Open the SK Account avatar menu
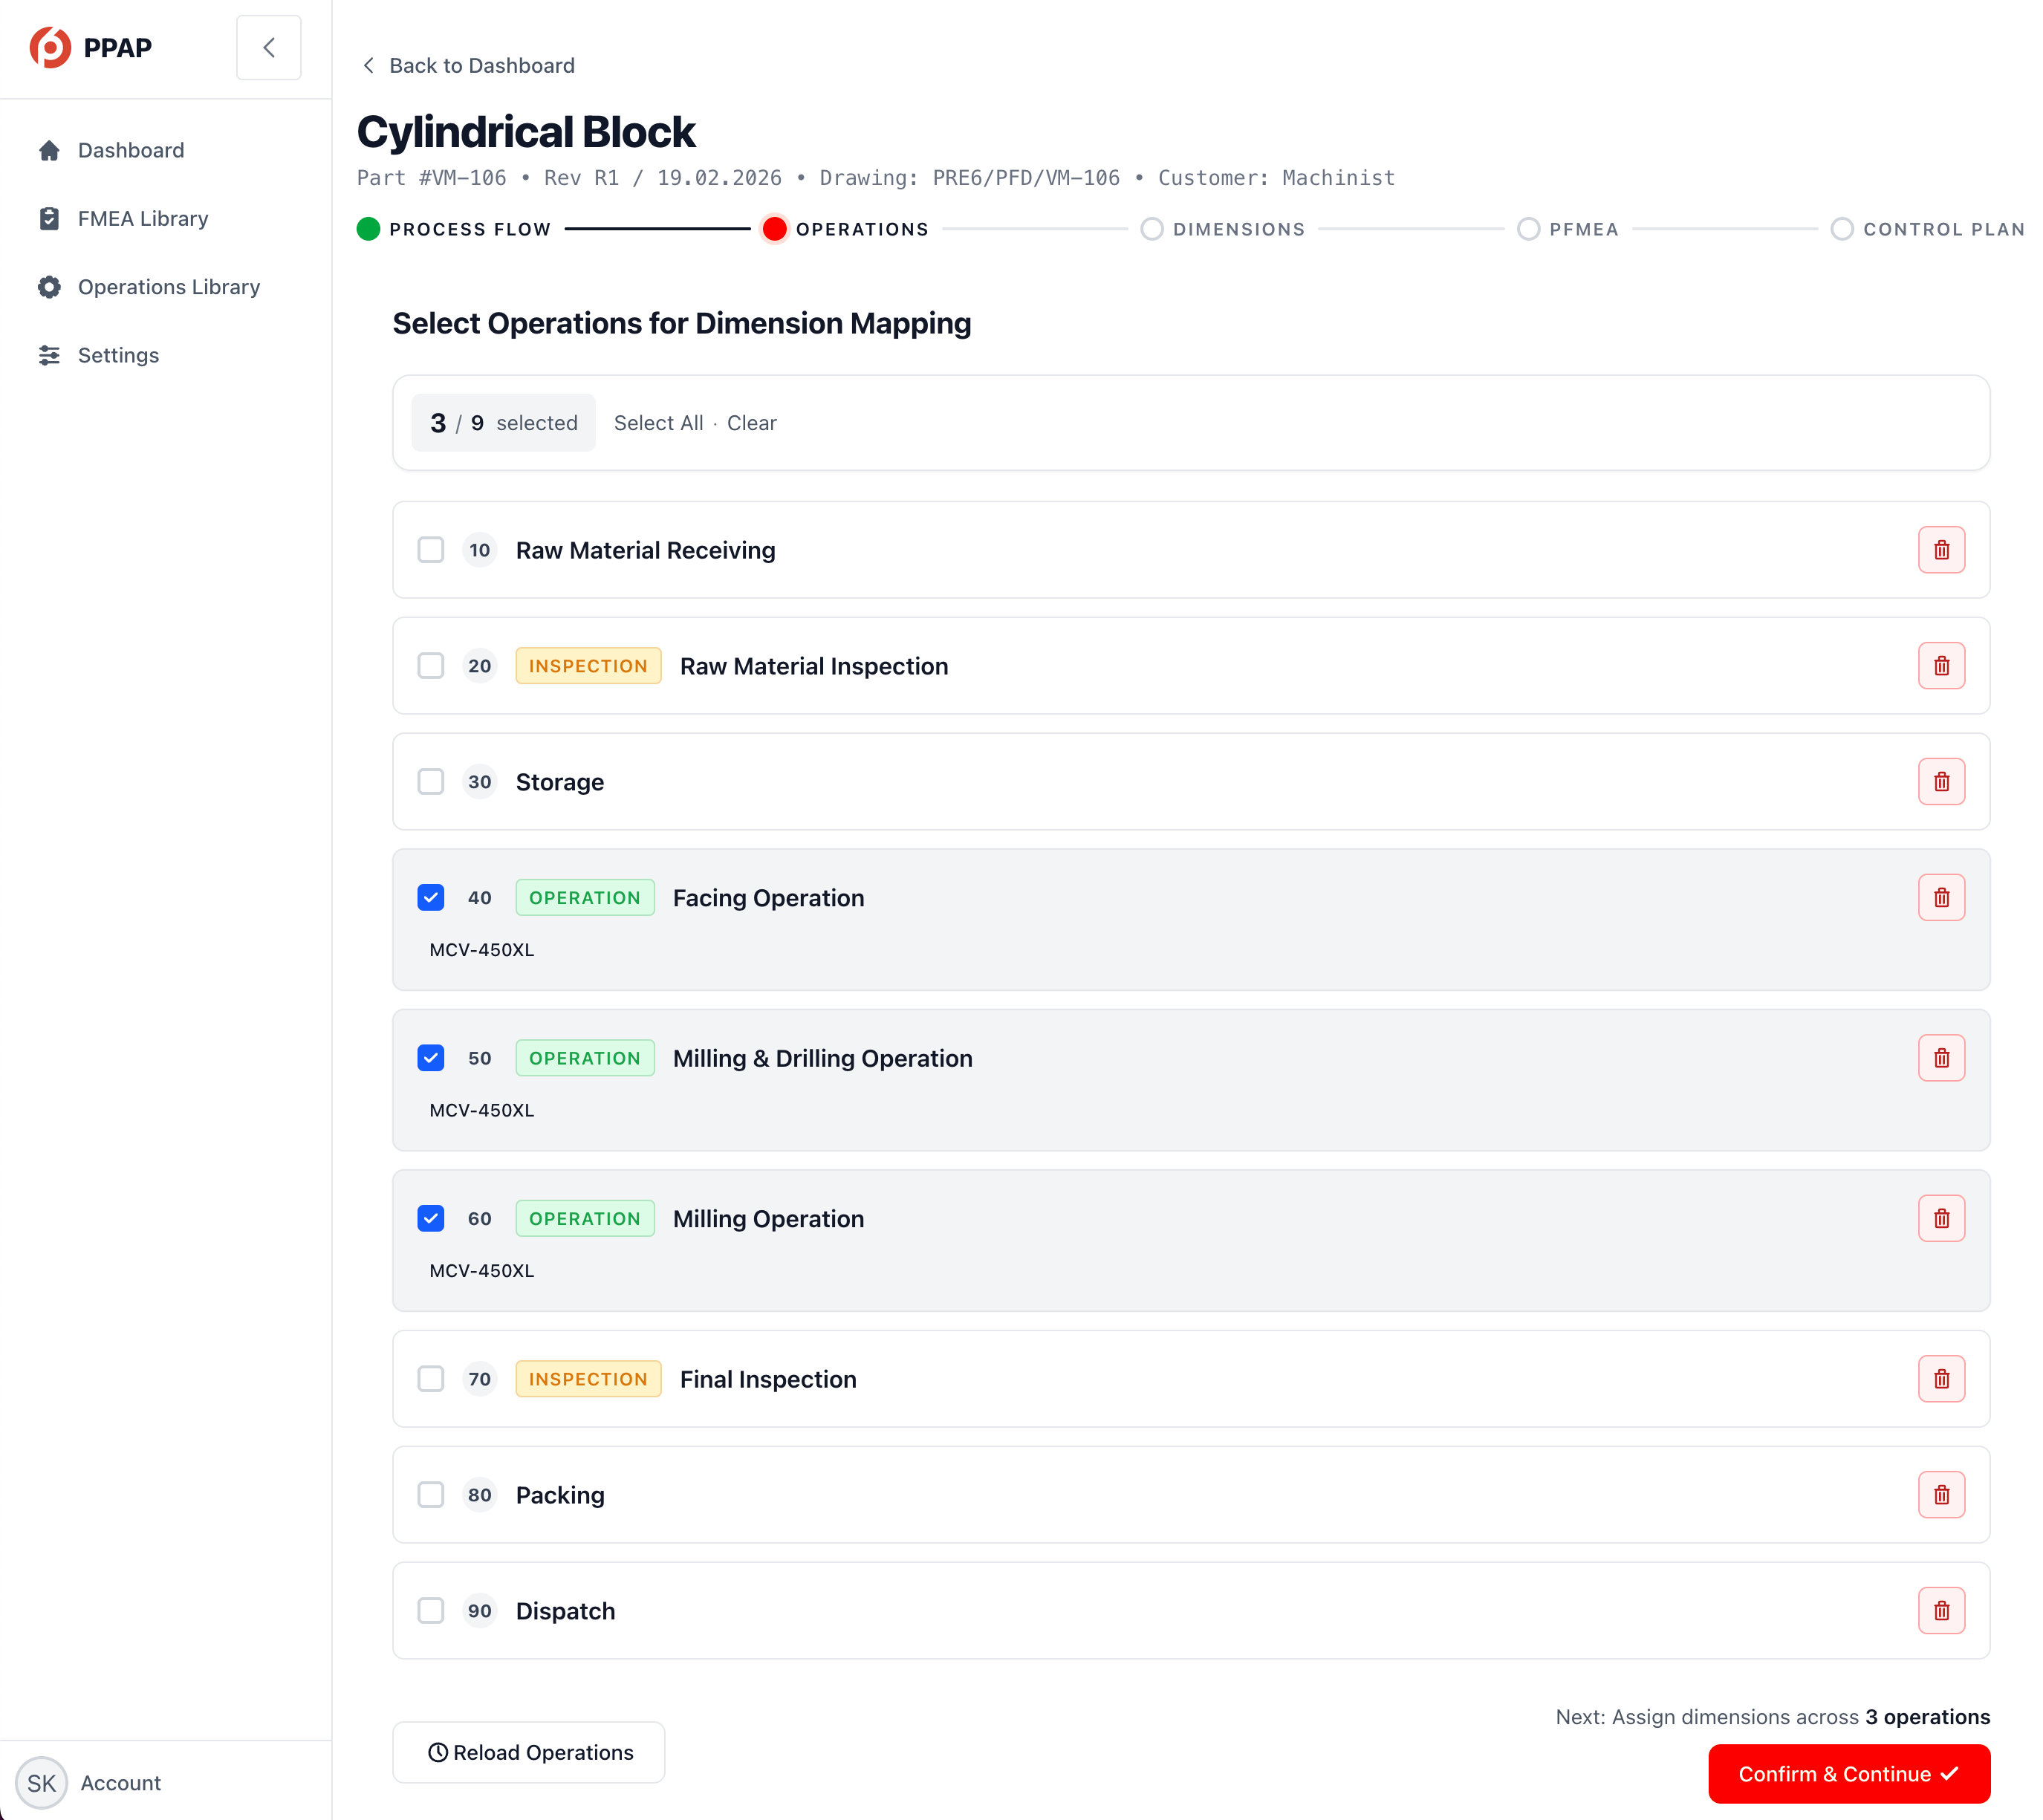The image size is (2043, 1820). click(x=41, y=1783)
